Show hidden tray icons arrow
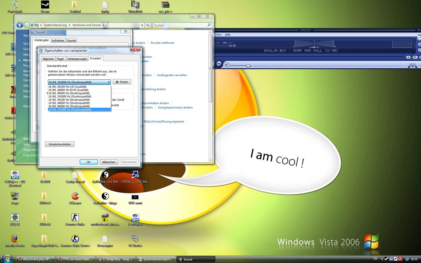421x263 pixels. pos(382,259)
